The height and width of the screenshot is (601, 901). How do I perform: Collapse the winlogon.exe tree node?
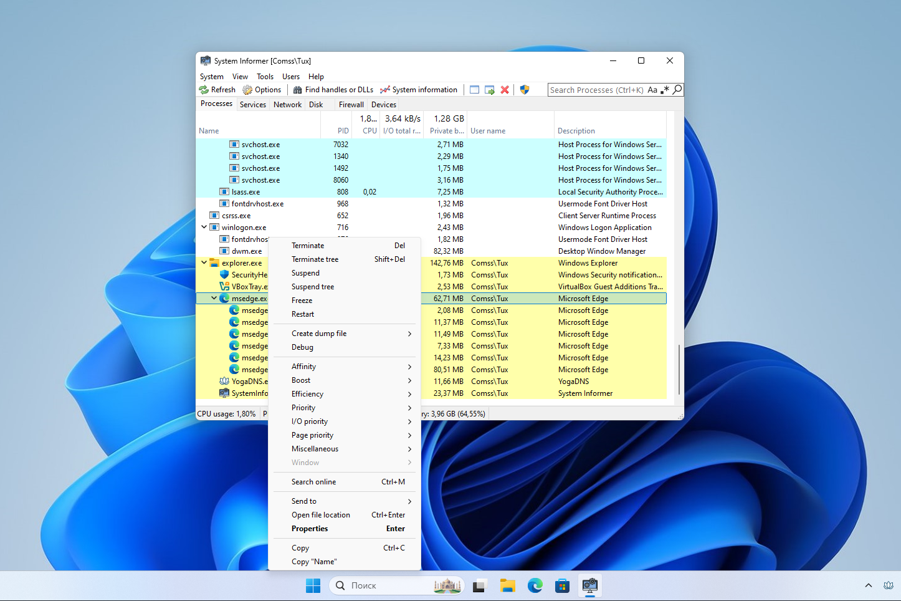pyautogui.click(x=204, y=228)
